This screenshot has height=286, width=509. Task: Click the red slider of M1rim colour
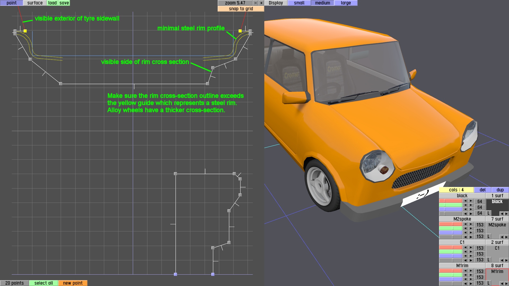point(451,271)
